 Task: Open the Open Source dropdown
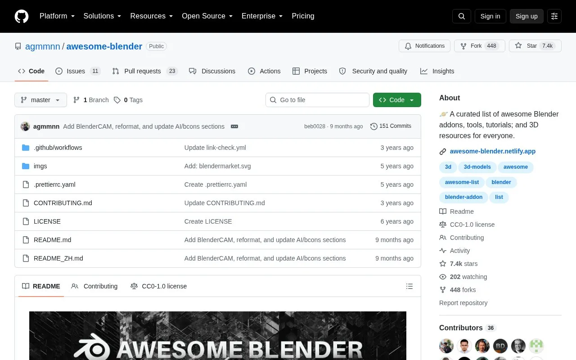[x=207, y=16]
